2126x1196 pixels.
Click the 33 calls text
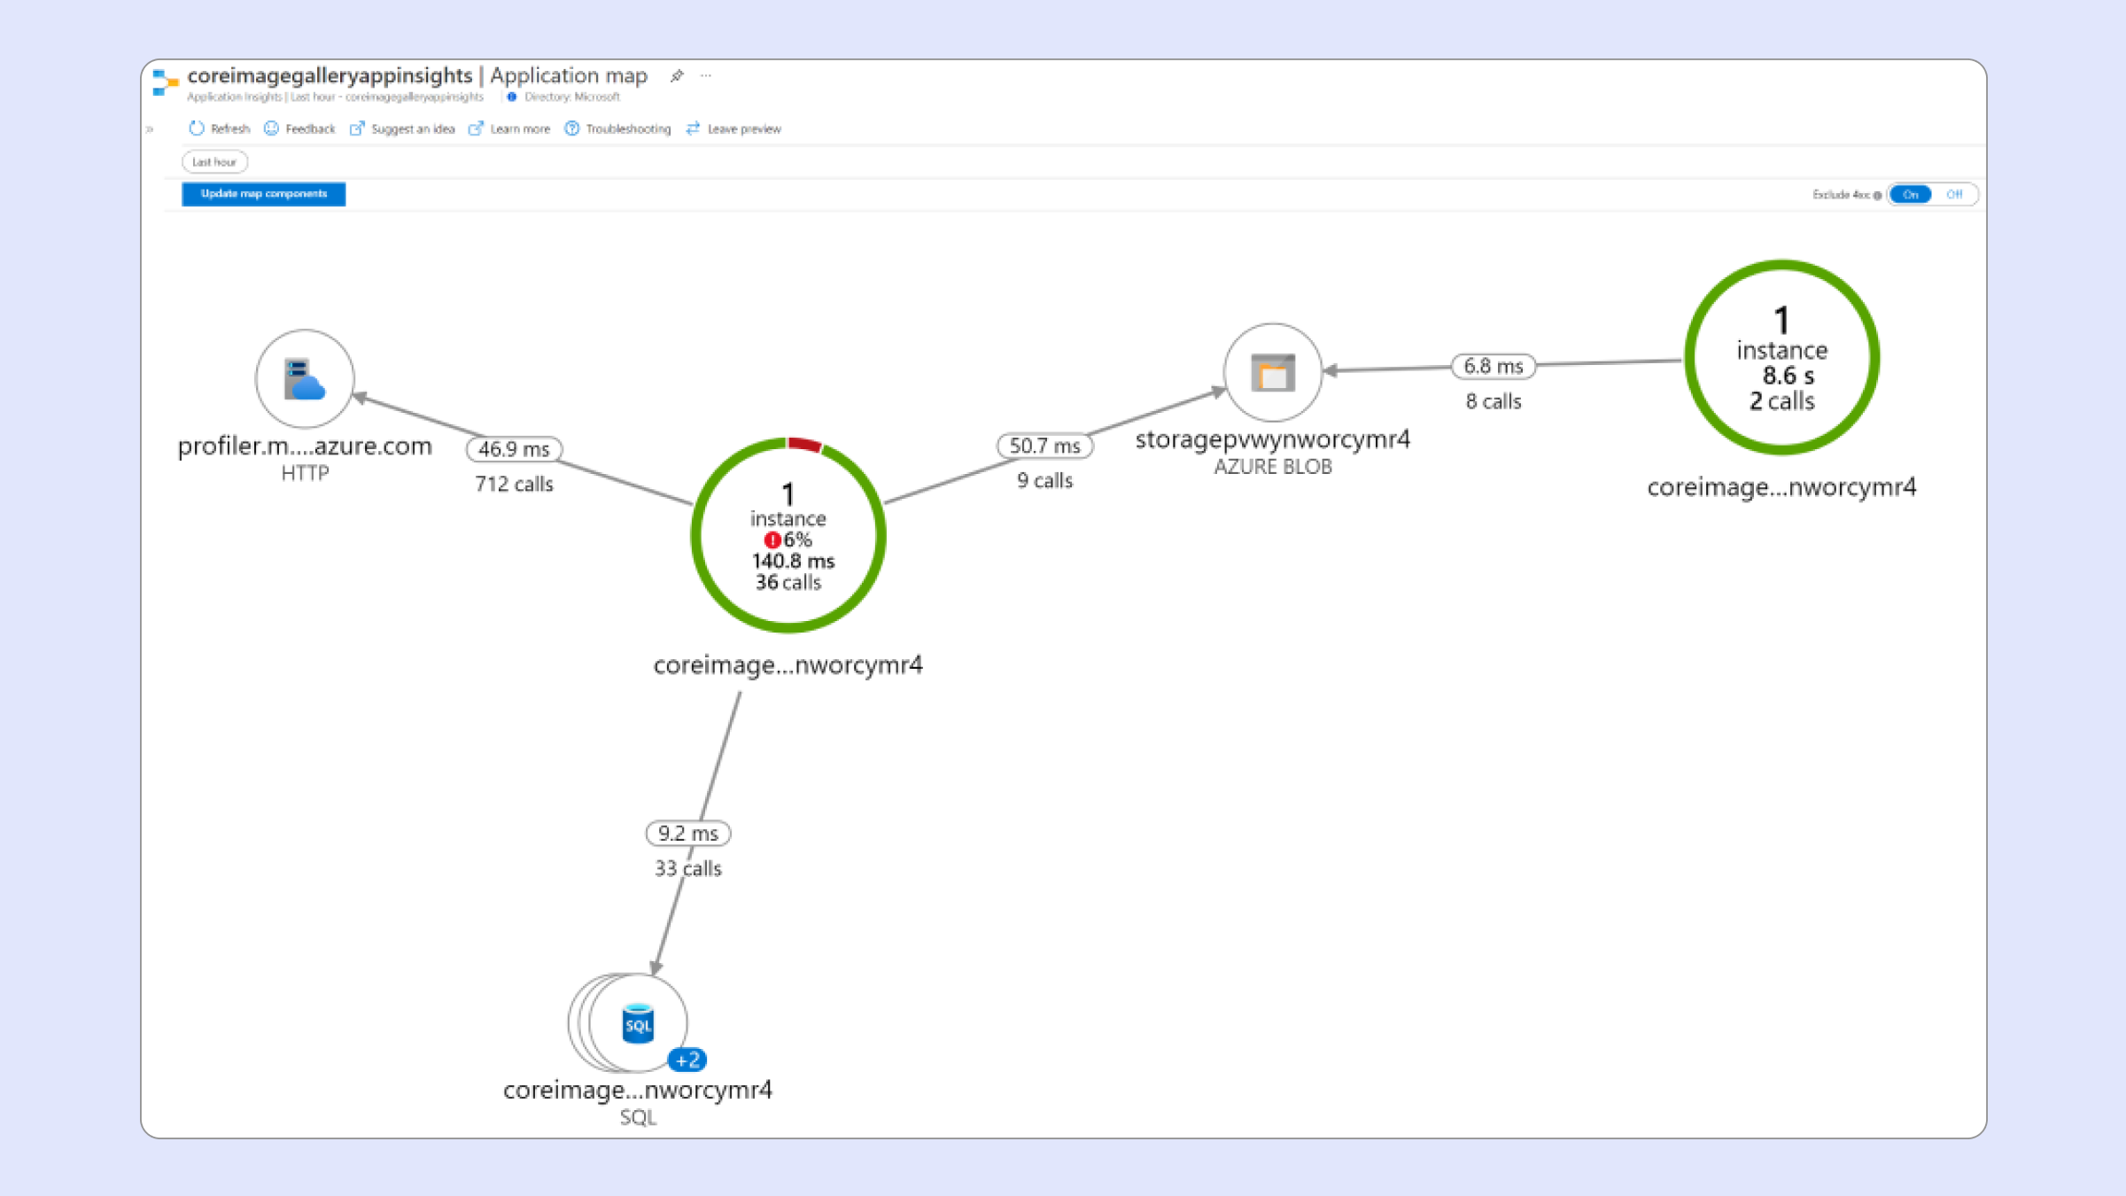pyautogui.click(x=688, y=869)
